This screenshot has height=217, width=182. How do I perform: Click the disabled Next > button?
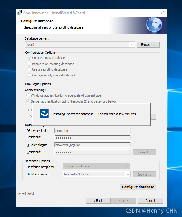tap(123, 201)
